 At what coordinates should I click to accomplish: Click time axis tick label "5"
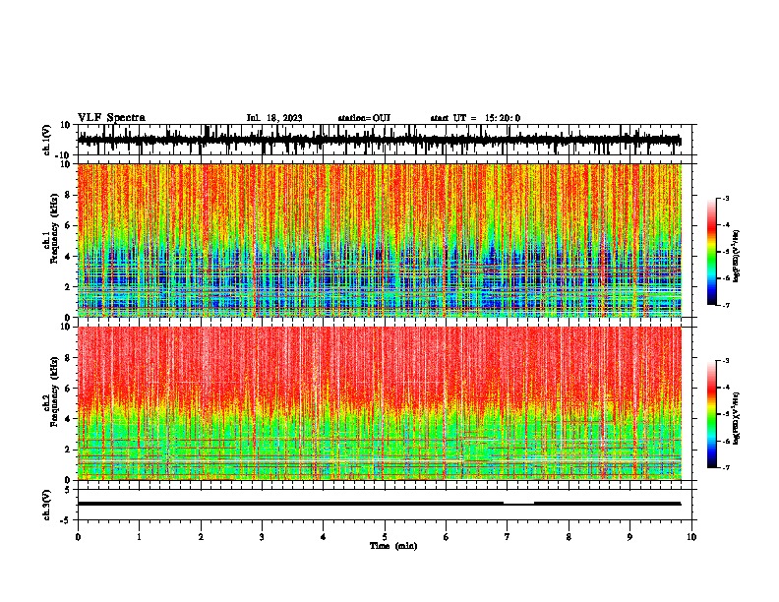coord(385,537)
